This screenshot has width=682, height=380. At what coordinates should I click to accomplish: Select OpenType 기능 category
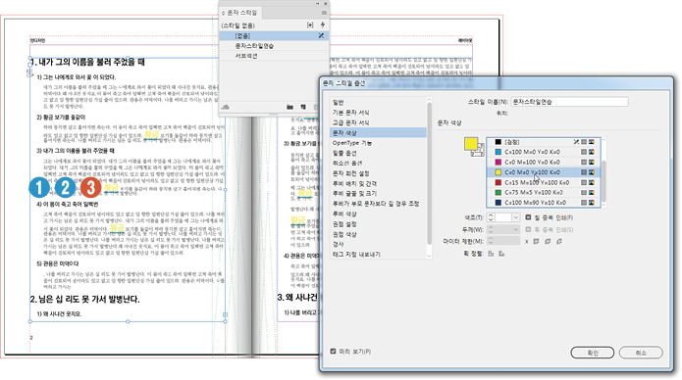click(378, 143)
